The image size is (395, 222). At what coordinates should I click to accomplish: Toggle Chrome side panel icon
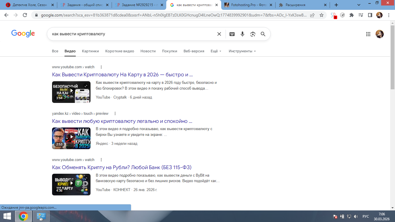(370, 15)
